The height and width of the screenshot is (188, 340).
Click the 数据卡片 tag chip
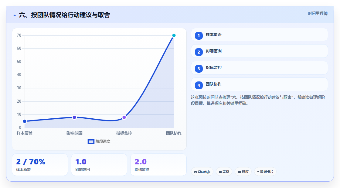tap(265, 172)
